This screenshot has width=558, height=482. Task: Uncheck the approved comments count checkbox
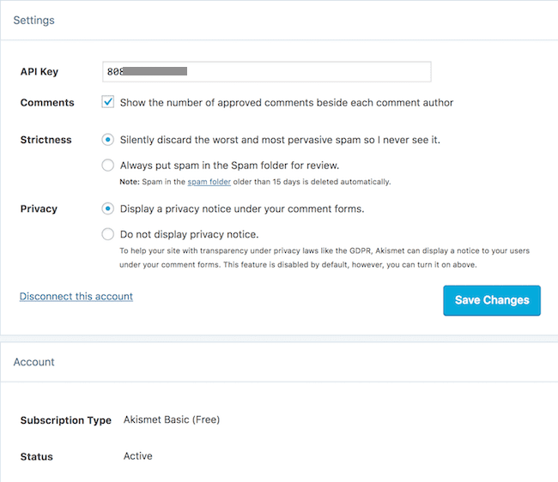pyautogui.click(x=108, y=102)
